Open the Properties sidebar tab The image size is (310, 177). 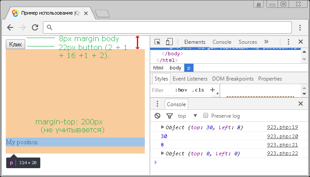pyautogui.click(x=270, y=79)
